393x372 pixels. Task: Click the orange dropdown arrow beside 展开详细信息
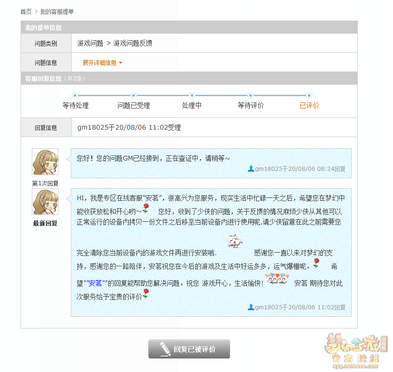pyautogui.click(x=120, y=63)
